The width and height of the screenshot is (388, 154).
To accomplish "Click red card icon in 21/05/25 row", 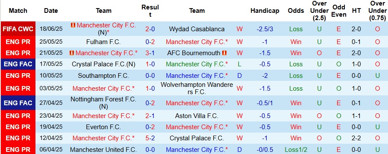I will (72, 53).
